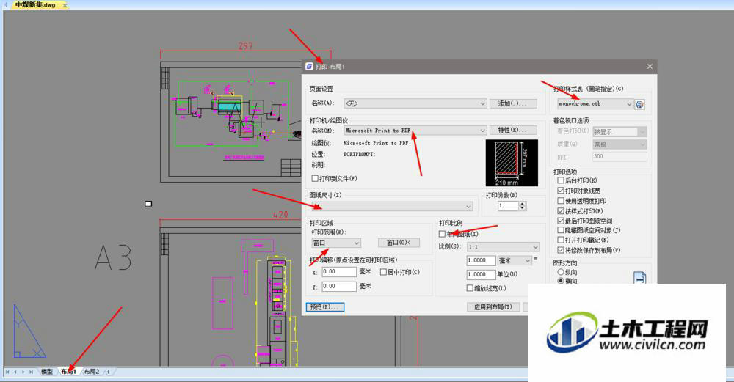The image size is (734, 382).
Task: Increase the 打印份数 copies spinner
Action: coord(523,203)
